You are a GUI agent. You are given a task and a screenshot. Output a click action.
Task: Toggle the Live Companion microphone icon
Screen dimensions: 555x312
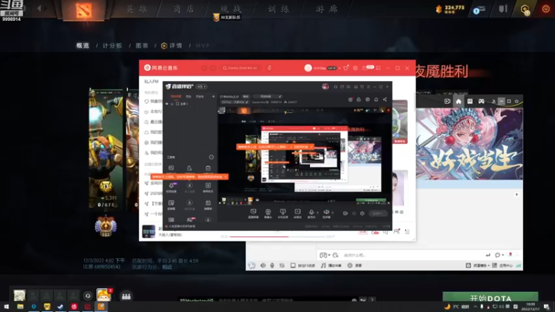[311, 212]
